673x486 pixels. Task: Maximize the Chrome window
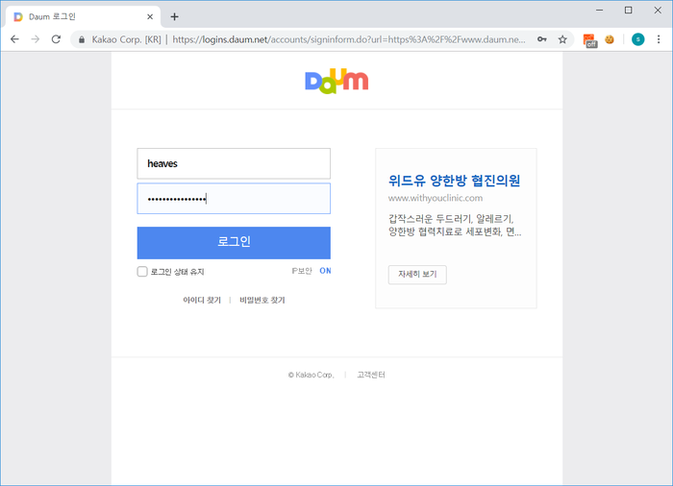pos(629,10)
